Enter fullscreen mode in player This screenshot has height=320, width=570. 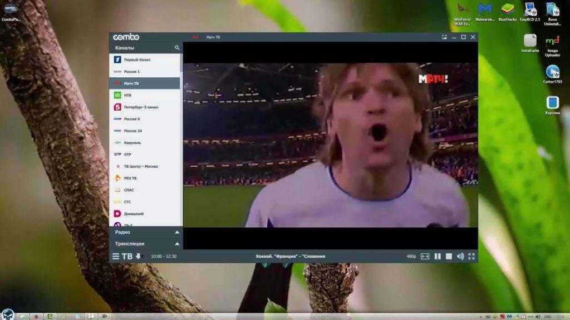(471, 256)
